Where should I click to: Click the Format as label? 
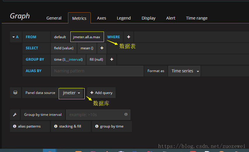tap(156, 71)
